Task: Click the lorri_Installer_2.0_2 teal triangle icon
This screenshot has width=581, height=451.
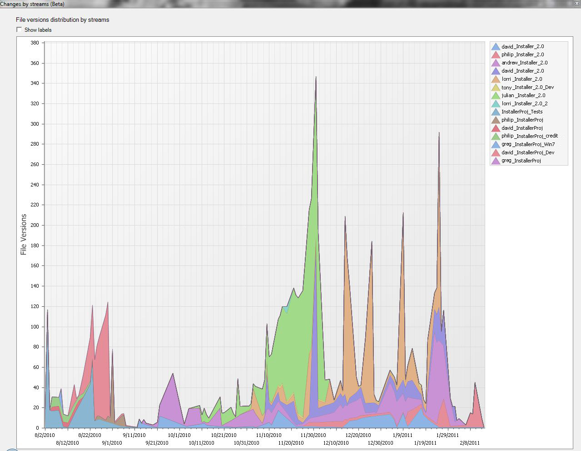Action: click(496, 104)
